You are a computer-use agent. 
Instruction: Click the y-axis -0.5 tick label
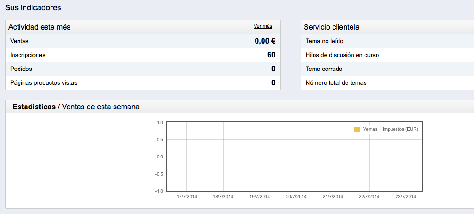click(x=159, y=174)
